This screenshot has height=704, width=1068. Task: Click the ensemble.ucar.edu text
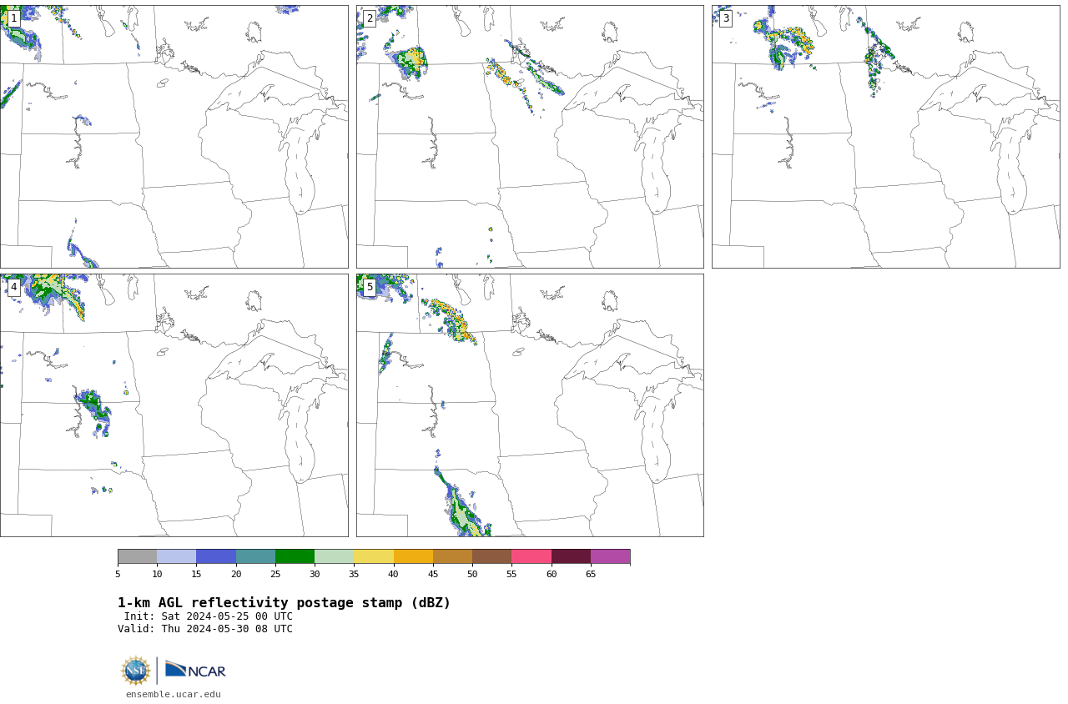click(x=174, y=694)
